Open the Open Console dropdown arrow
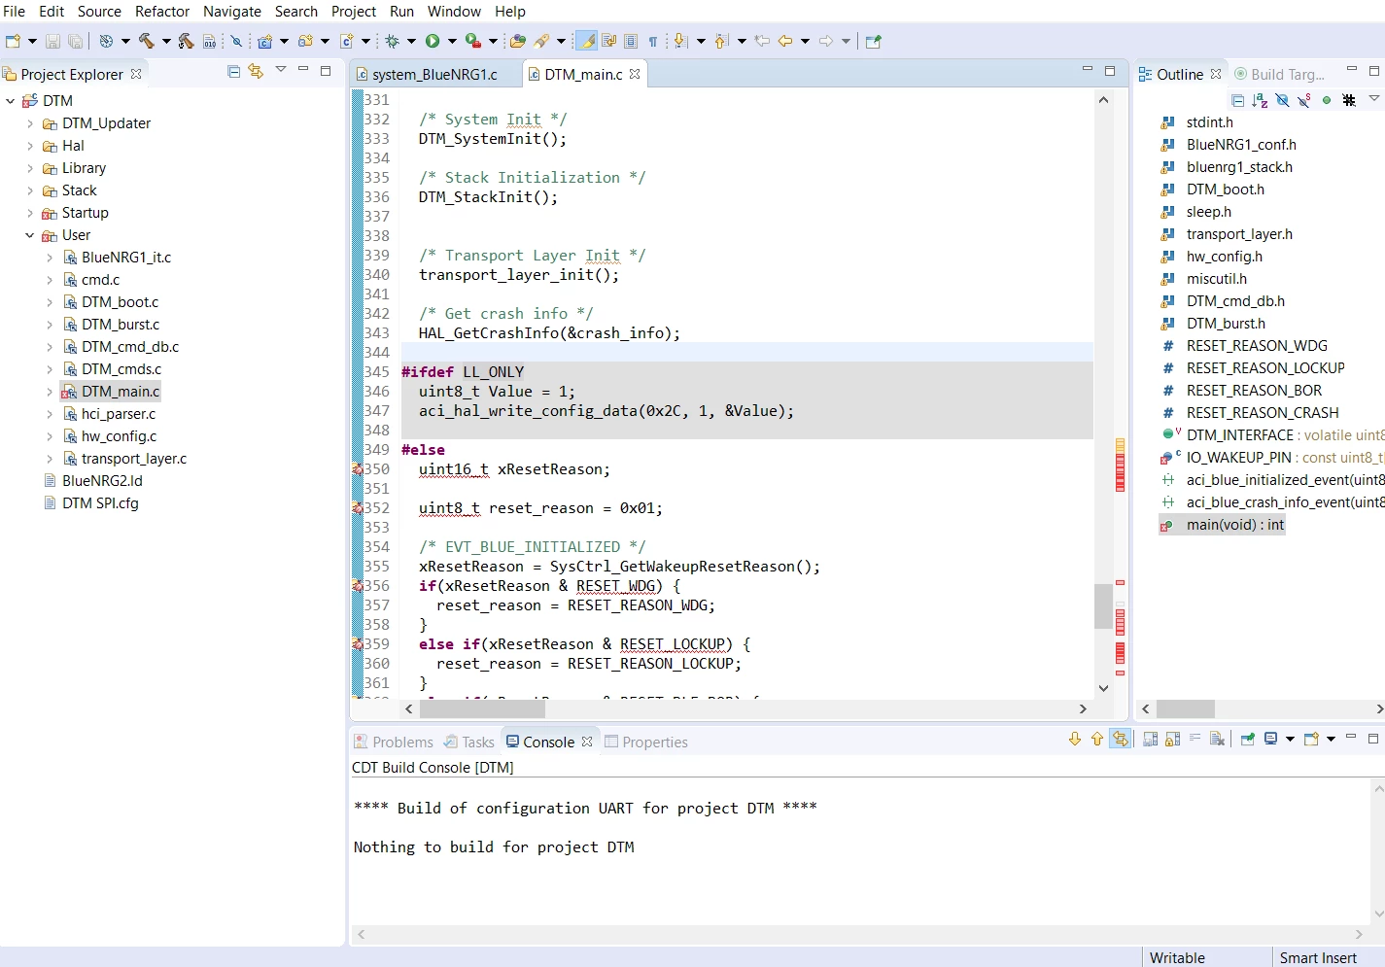The width and height of the screenshot is (1385, 967). pyautogui.click(x=1331, y=739)
